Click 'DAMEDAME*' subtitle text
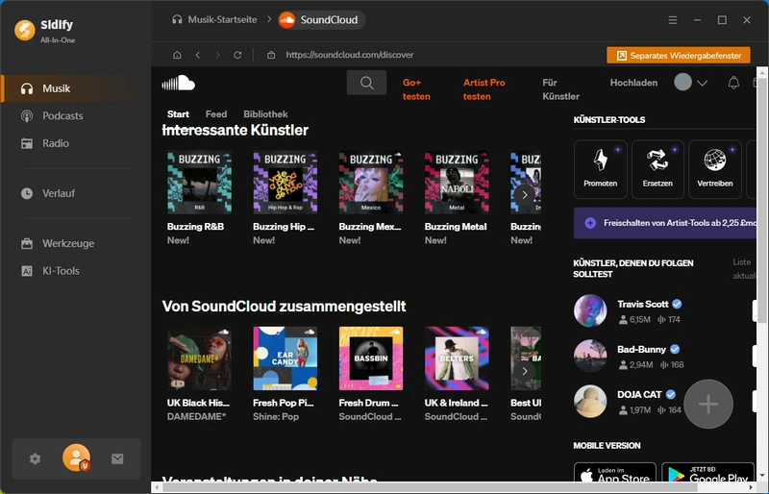This screenshot has height=494, width=769. (197, 416)
